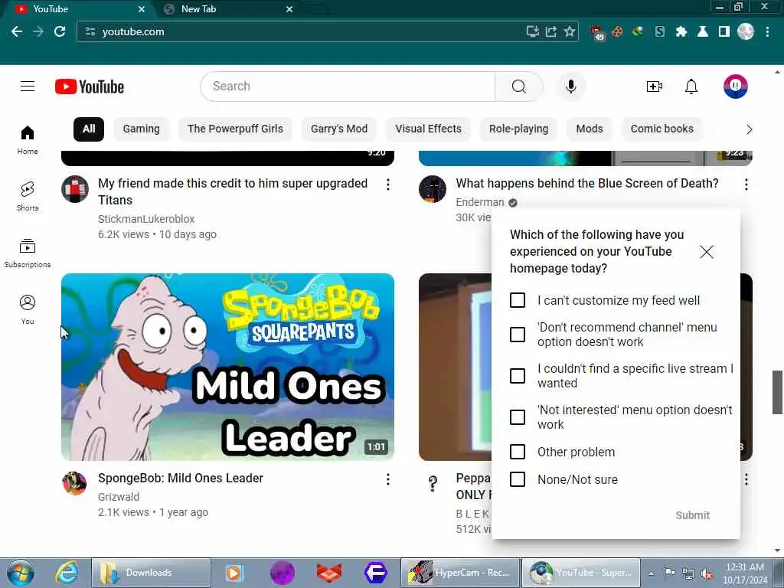Open StickmanLukeroblox channel name link
The image size is (784, 588).
pyautogui.click(x=146, y=219)
